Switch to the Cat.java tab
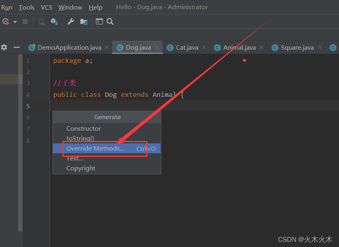Viewport: 339px width, 247px height. (x=187, y=47)
